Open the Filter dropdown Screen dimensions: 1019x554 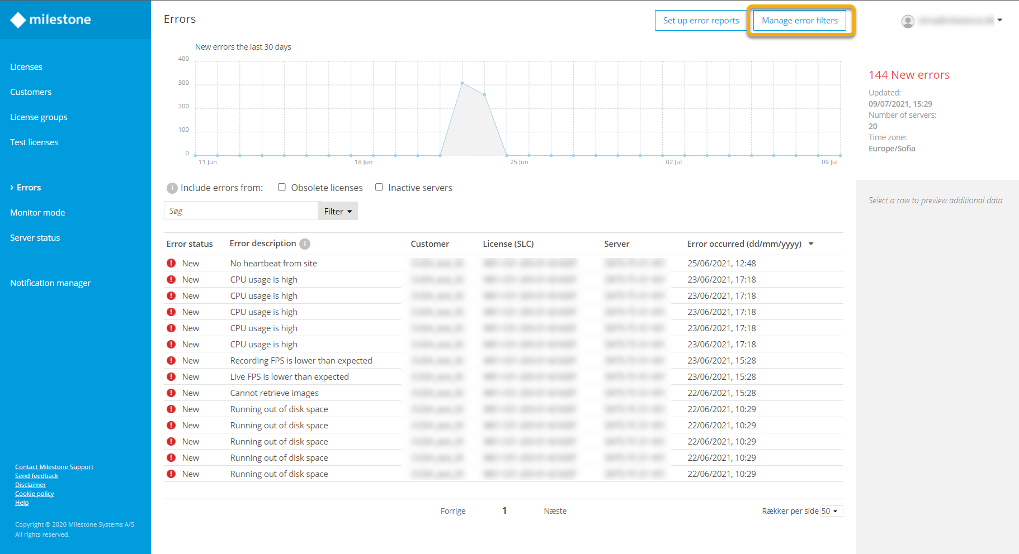click(337, 211)
